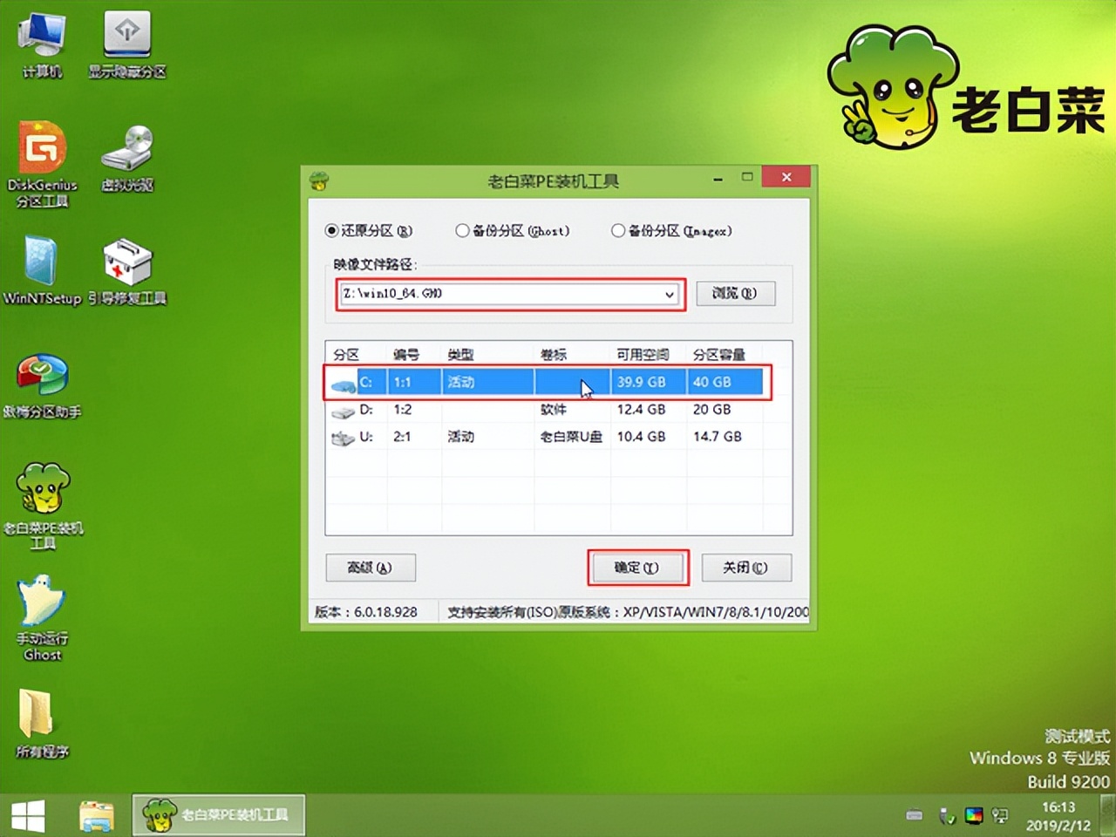The height and width of the screenshot is (837, 1116).
Task: Open the 引导修复工具 boot repair tool
Action: [127, 262]
